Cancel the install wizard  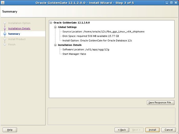click(x=169, y=130)
